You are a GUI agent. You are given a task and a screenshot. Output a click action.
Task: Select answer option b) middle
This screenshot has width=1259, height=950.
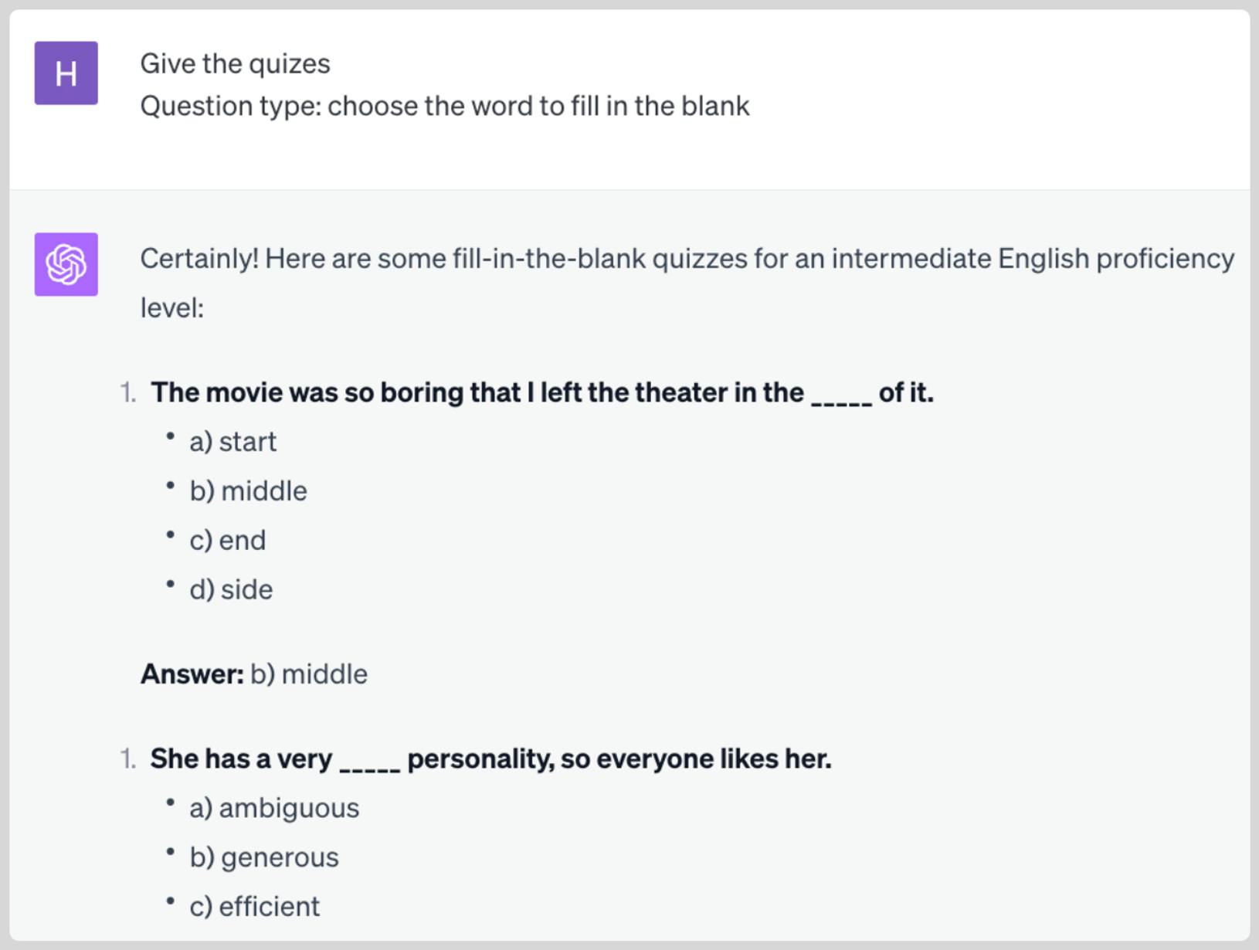(x=248, y=491)
